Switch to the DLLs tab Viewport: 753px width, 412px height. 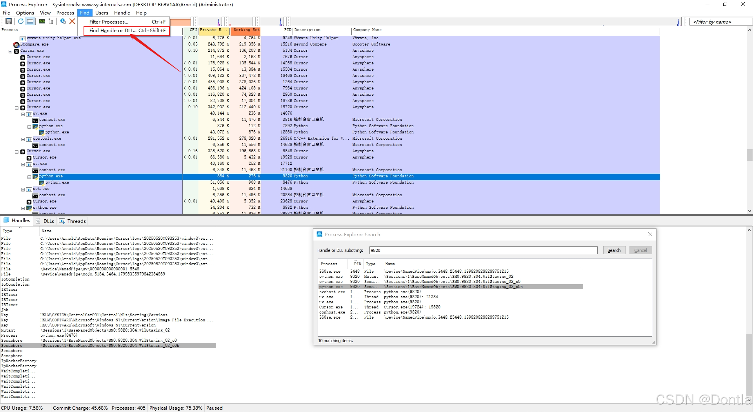[x=45, y=221]
